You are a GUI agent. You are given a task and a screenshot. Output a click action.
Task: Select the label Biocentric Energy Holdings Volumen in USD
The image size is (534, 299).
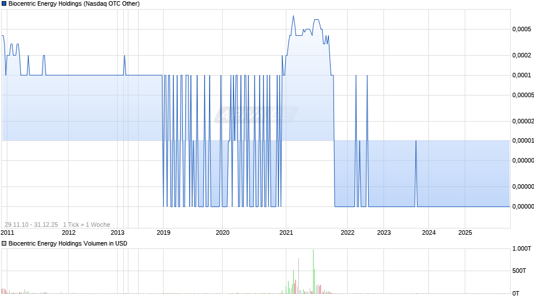point(68,243)
